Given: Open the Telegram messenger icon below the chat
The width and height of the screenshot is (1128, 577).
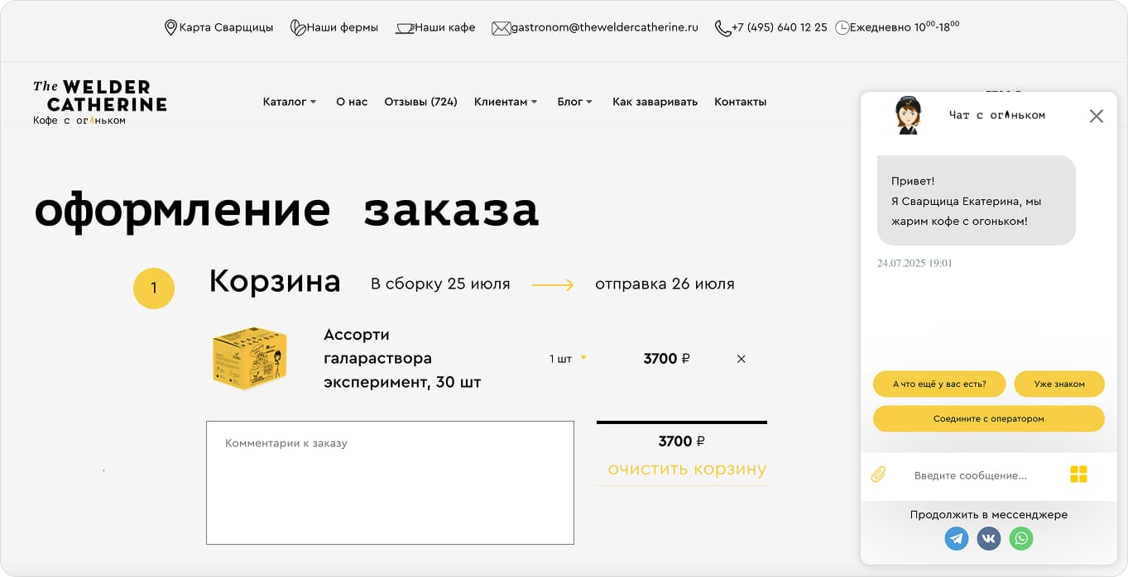Looking at the screenshot, I should pos(956,538).
